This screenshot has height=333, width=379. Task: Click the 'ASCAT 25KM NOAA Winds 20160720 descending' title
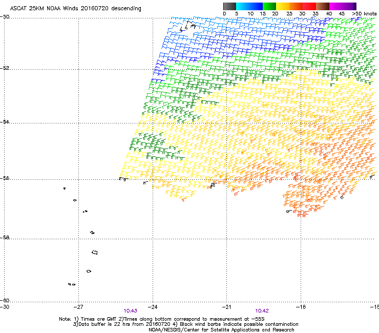(x=75, y=9)
